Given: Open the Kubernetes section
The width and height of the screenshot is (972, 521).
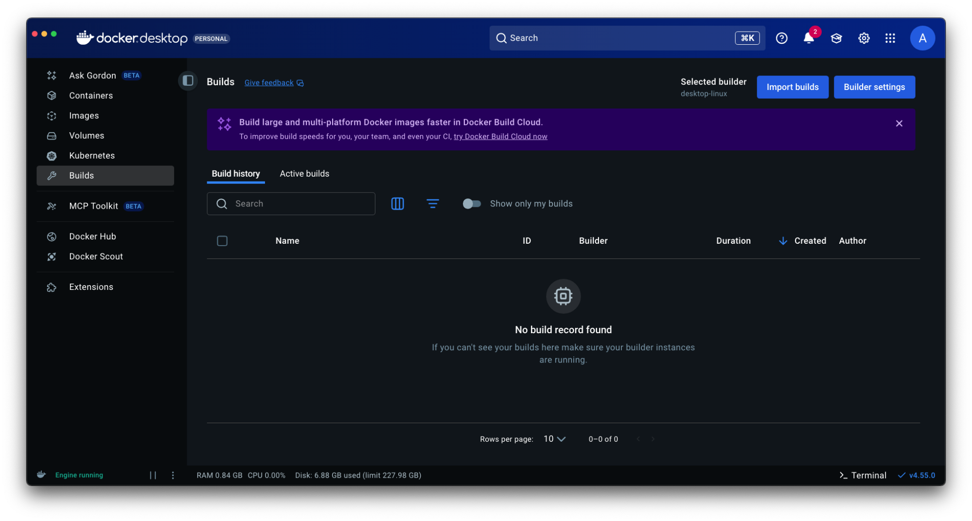Looking at the screenshot, I should (x=92, y=155).
